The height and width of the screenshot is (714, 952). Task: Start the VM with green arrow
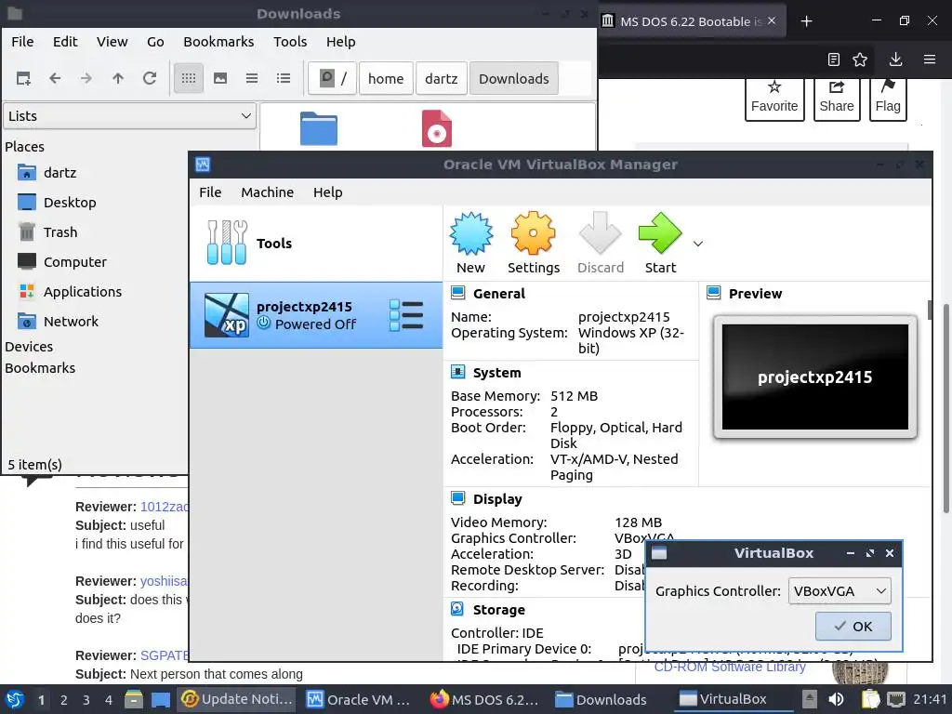click(x=660, y=233)
